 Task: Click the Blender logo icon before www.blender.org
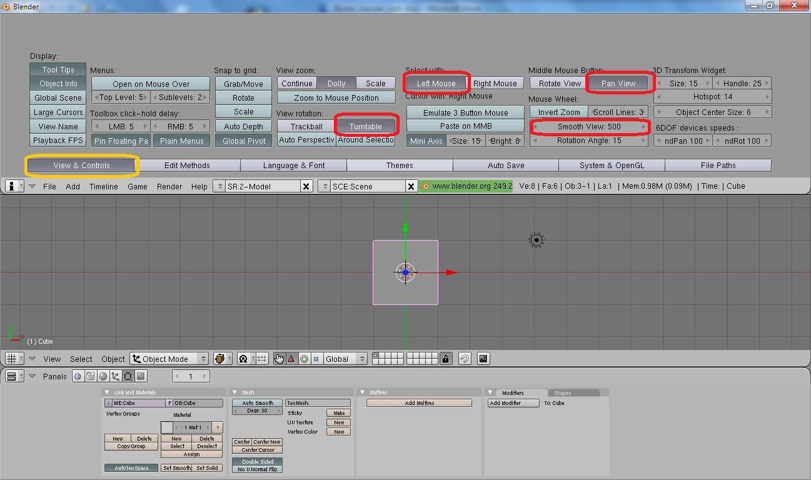426,186
